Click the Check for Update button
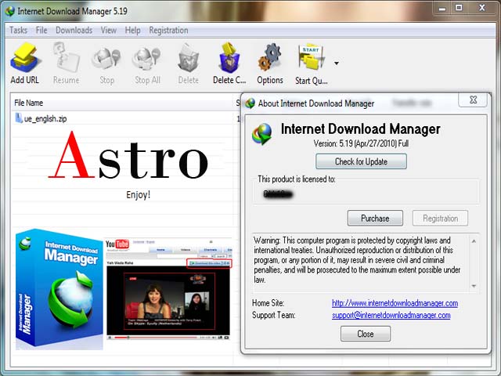 point(361,161)
